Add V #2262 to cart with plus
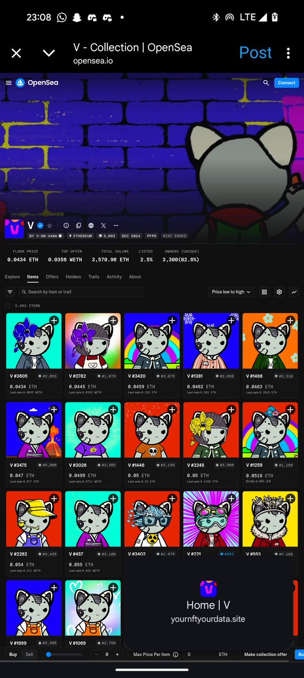This screenshot has height=678, width=304. click(x=54, y=499)
